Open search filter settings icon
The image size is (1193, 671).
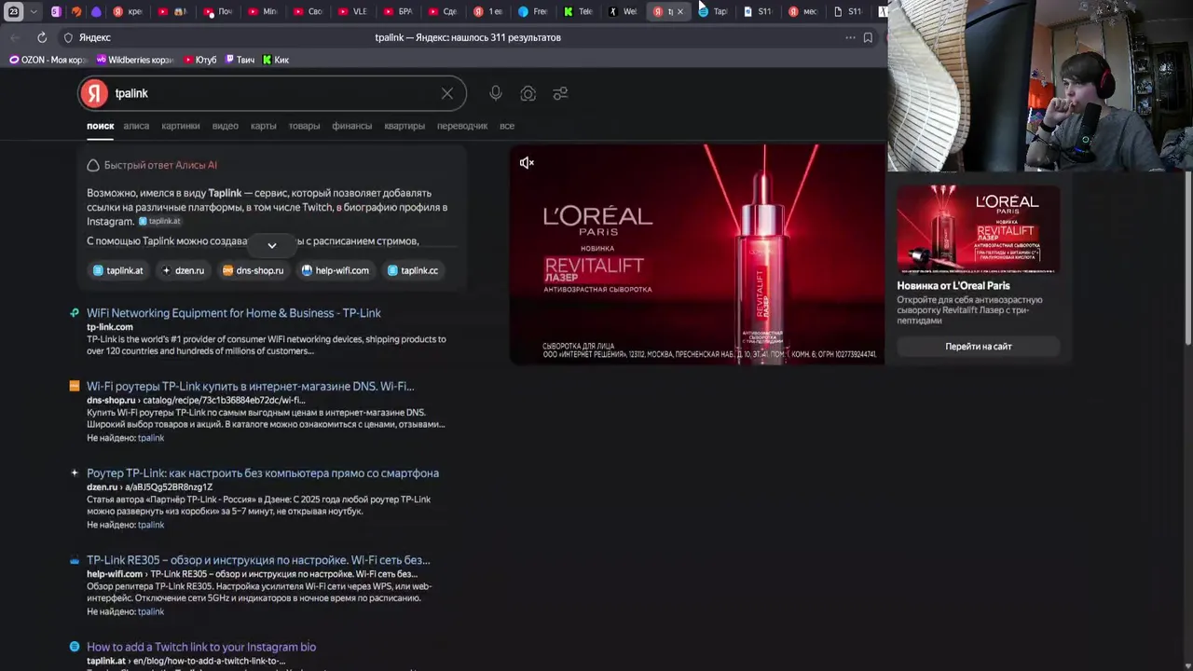pyautogui.click(x=560, y=93)
